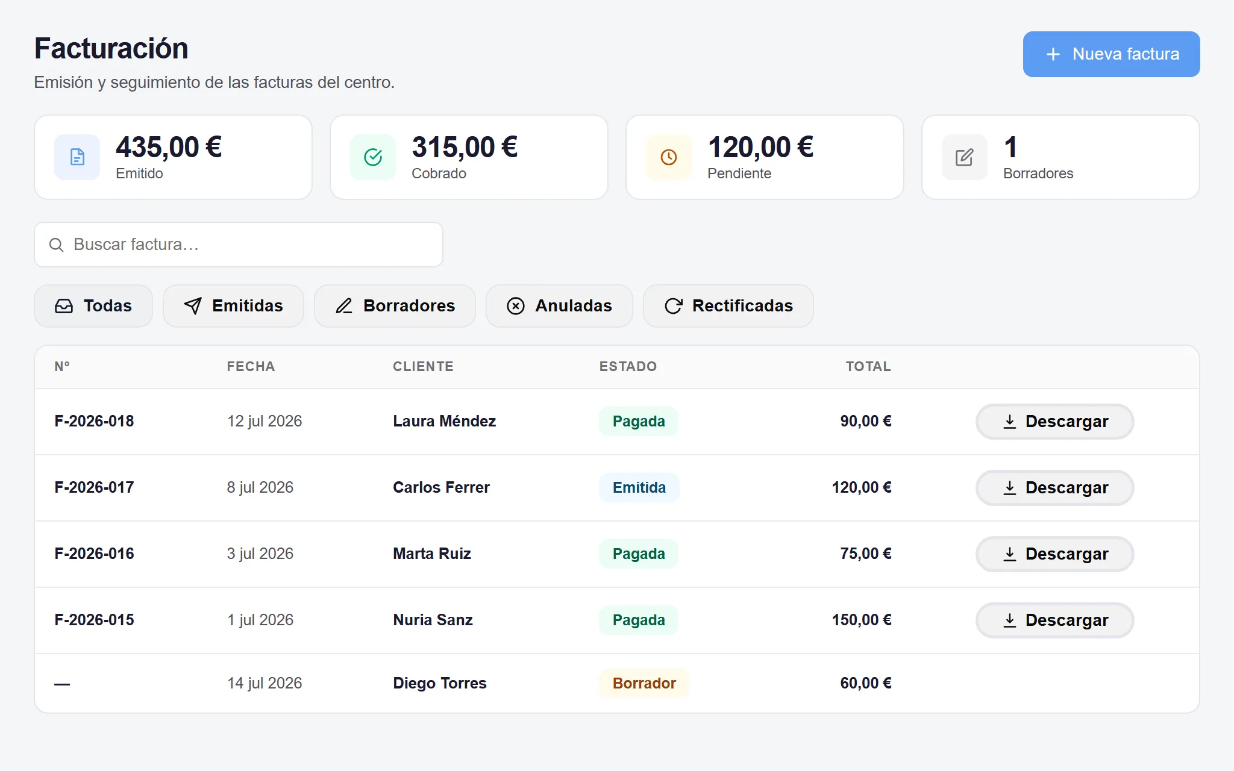Click the magnifier icon in the search box
Image resolution: width=1234 pixels, height=771 pixels.
(56, 245)
